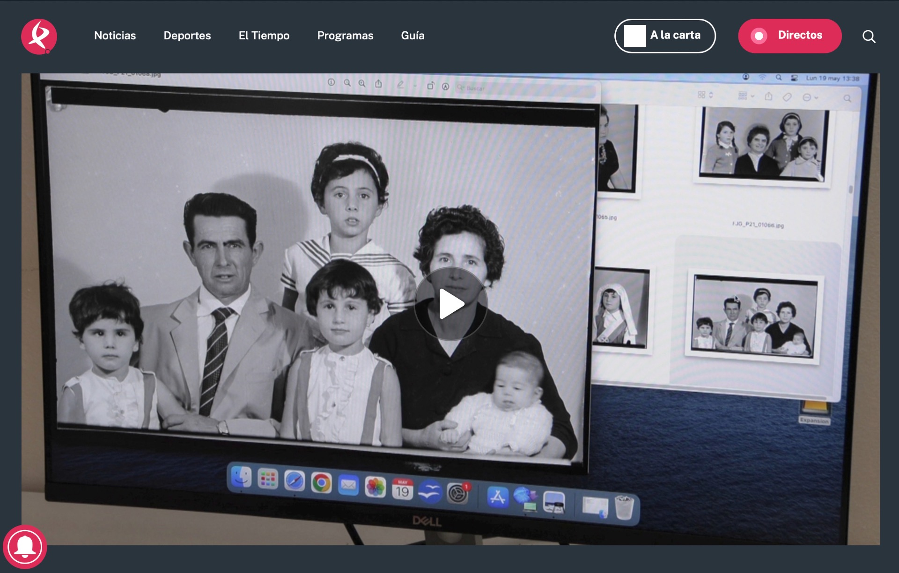This screenshot has height=573, width=899.
Task: Open the Noticias menu item
Action: coord(115,36)
